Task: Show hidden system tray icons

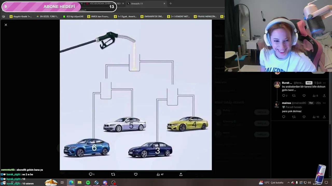Action: 288,183
